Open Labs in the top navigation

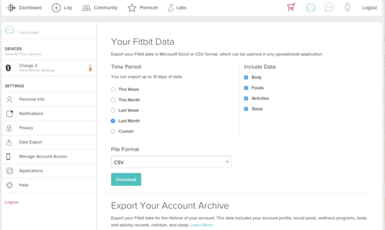[177, 8]
